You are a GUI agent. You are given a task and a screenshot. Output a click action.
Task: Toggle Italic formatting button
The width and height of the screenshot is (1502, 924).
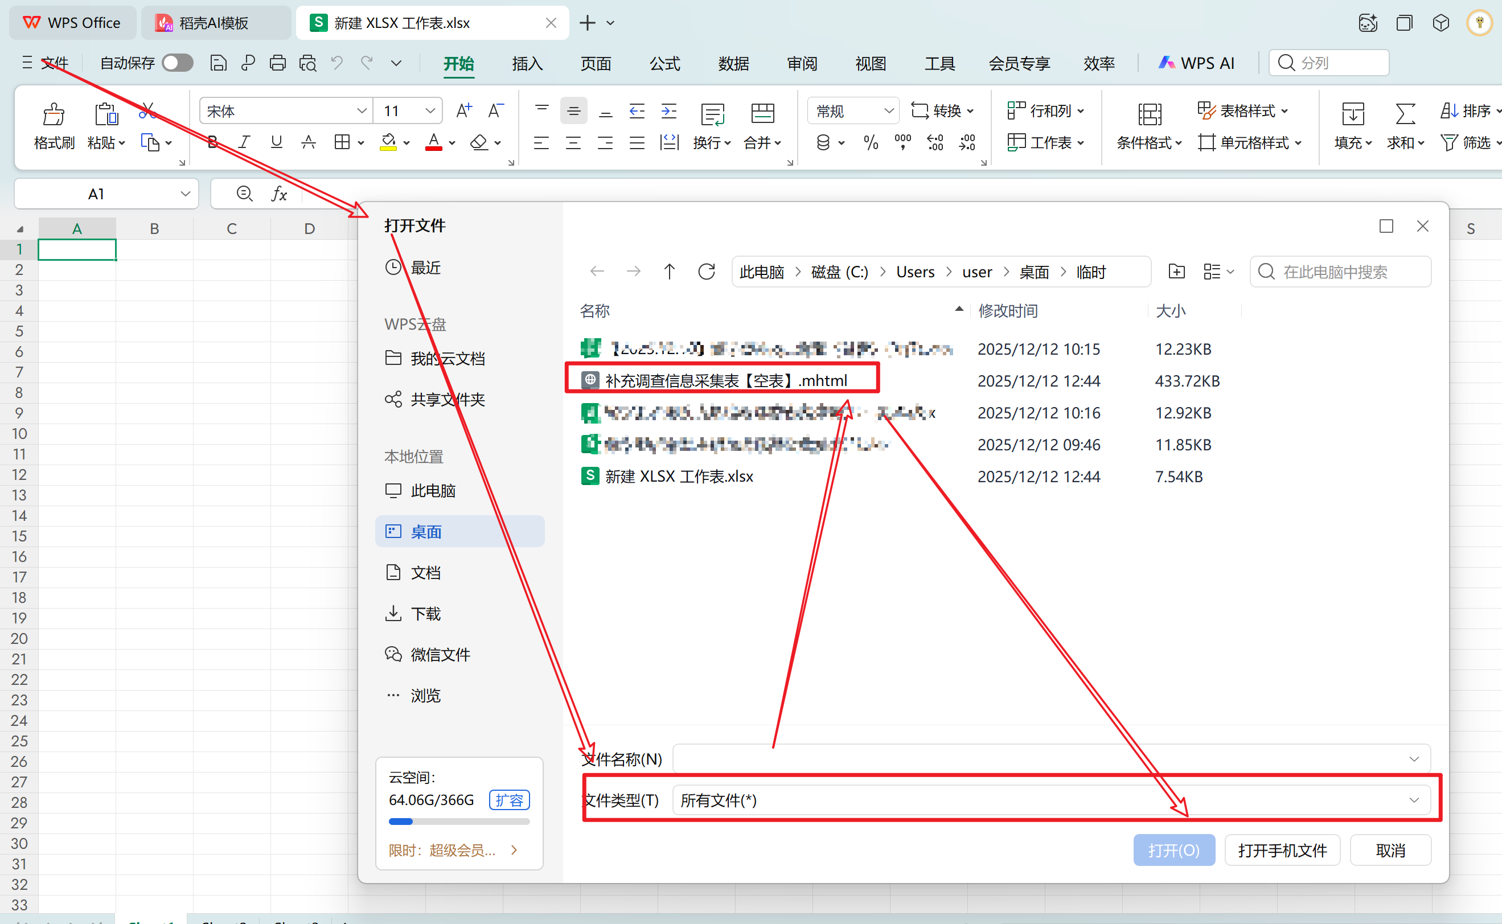point(244,142)
